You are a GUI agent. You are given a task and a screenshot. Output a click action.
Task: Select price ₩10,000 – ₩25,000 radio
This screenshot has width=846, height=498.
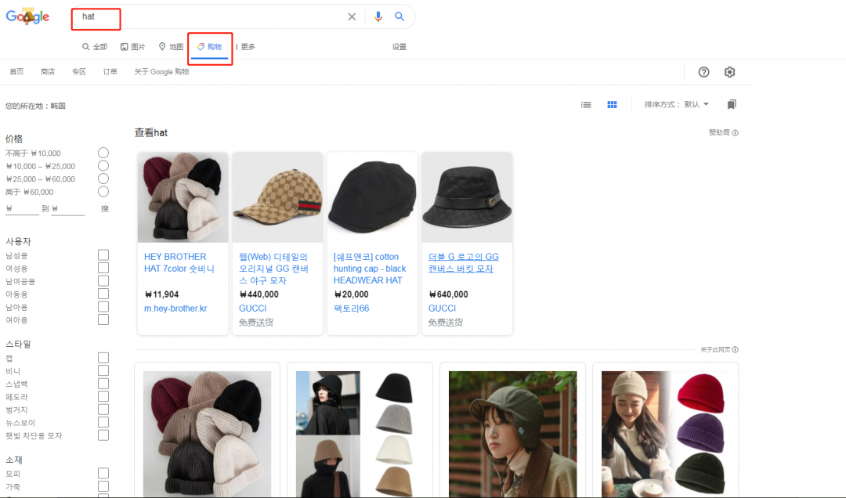[x=103, y=166]
